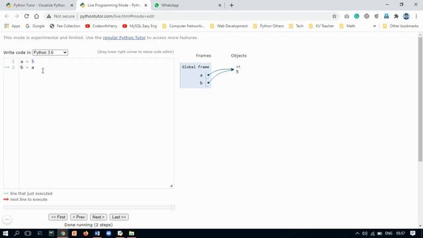Image resolution: width=423 pixels, height=238 pixels.
Task: Open the Chrome profile avatar
Action: (x=406, y=16)
